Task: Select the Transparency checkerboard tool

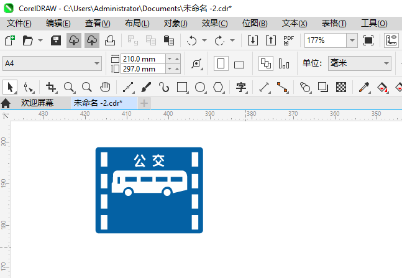Action: 341,87
